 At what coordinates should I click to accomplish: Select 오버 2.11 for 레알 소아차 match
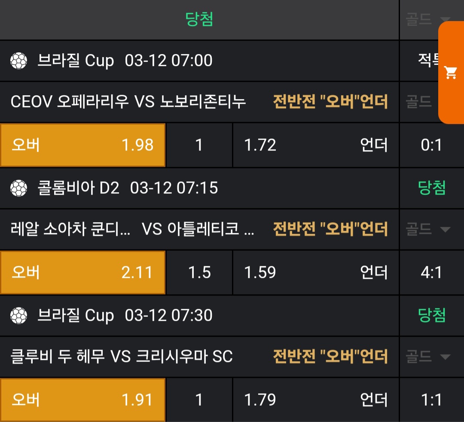82,272
